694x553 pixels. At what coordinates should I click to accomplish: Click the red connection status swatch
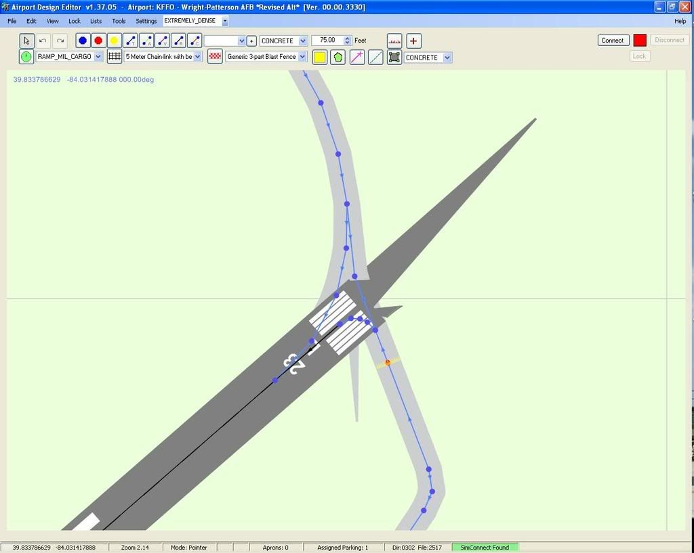coord(639,40)
